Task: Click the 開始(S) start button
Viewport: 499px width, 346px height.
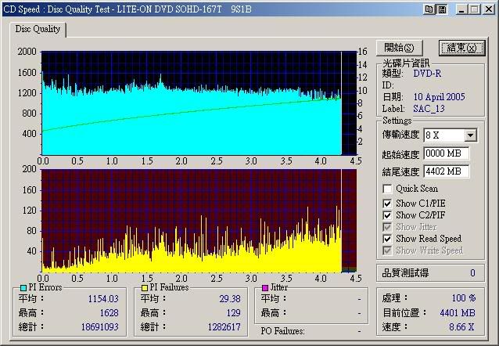Action: tap(399, 48)
